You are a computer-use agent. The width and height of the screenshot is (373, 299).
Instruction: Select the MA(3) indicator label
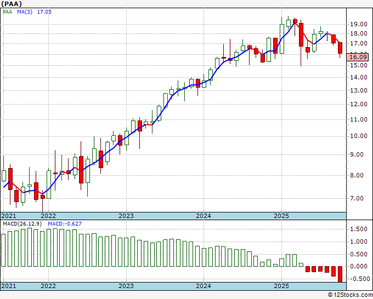pyautogui.click(x=25, y=12)
